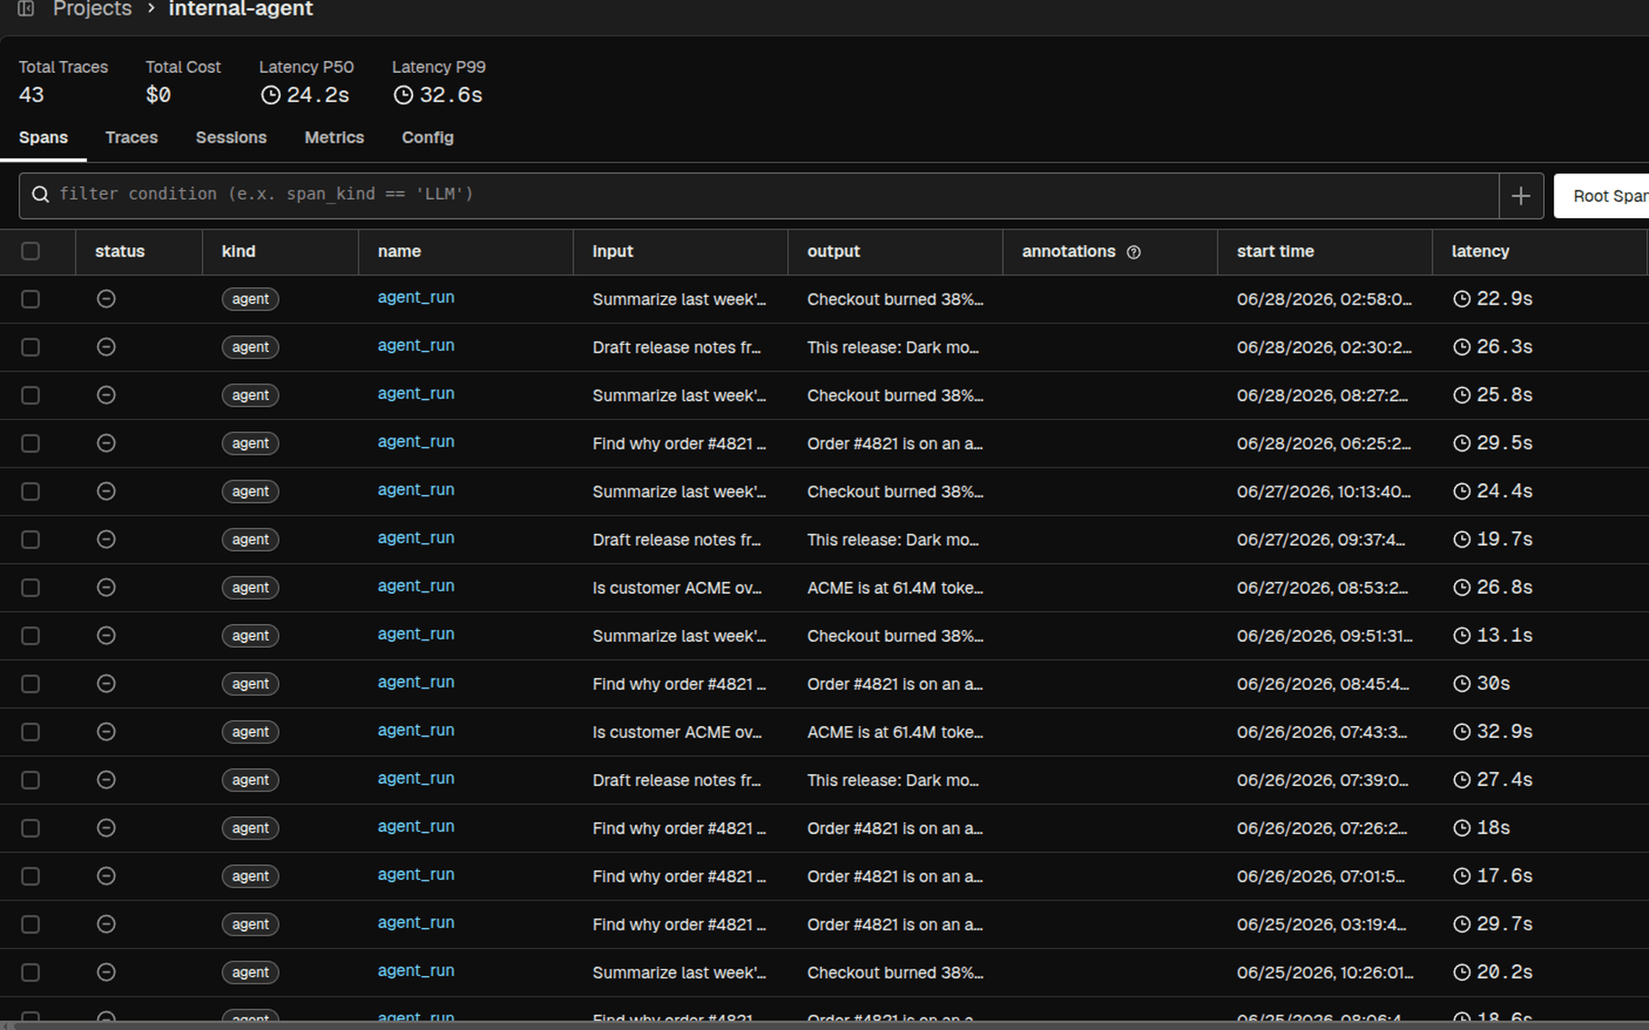Viewport: 1649px width, 1030px height.
Task: Tick the checkbox for the 24.4s row
Action: (x=30, y=491)
